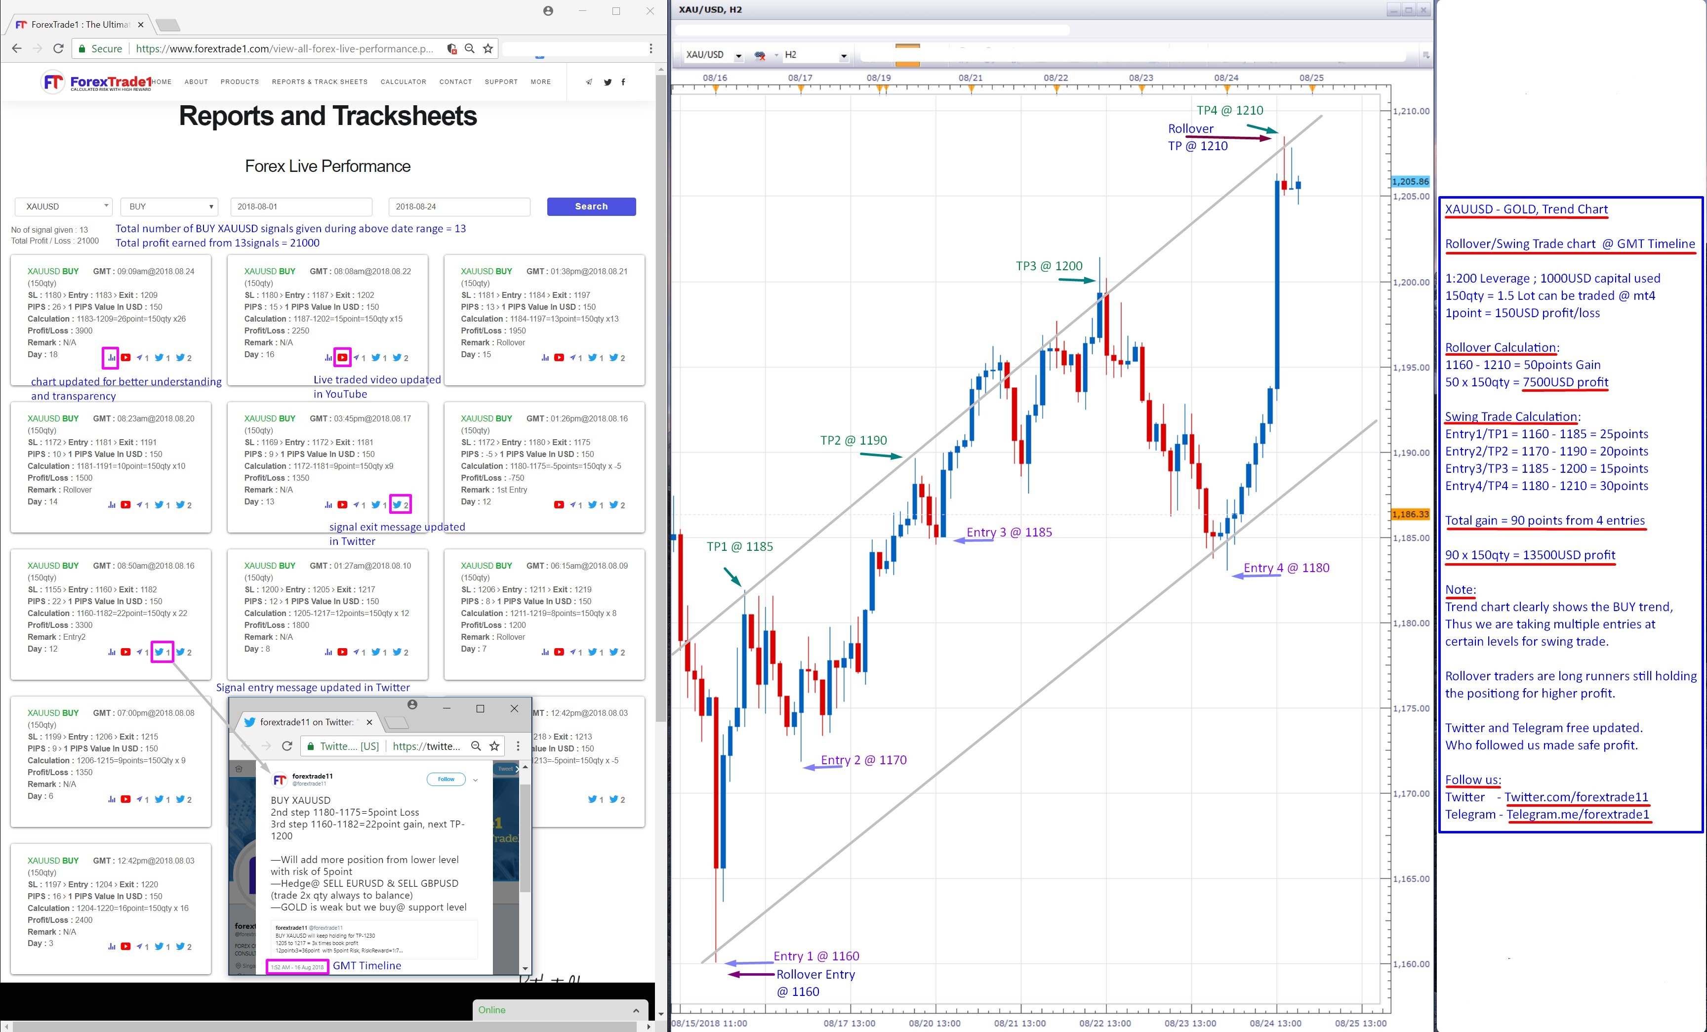Bookmark the forextrade1.com page with star
Viewport: 1707px width, 1032px height.
click(x=488, y=48)
